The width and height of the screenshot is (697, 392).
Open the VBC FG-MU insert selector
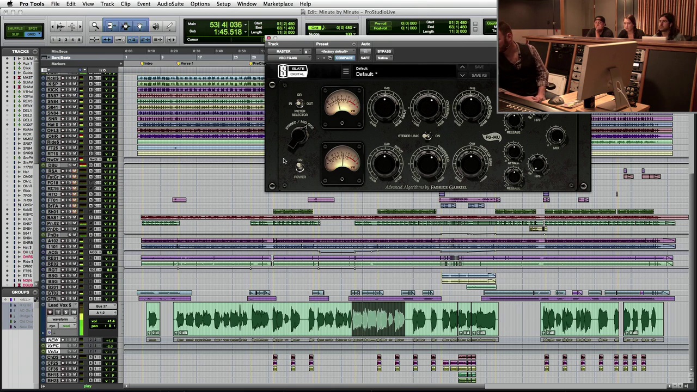[x=288, y=58]
